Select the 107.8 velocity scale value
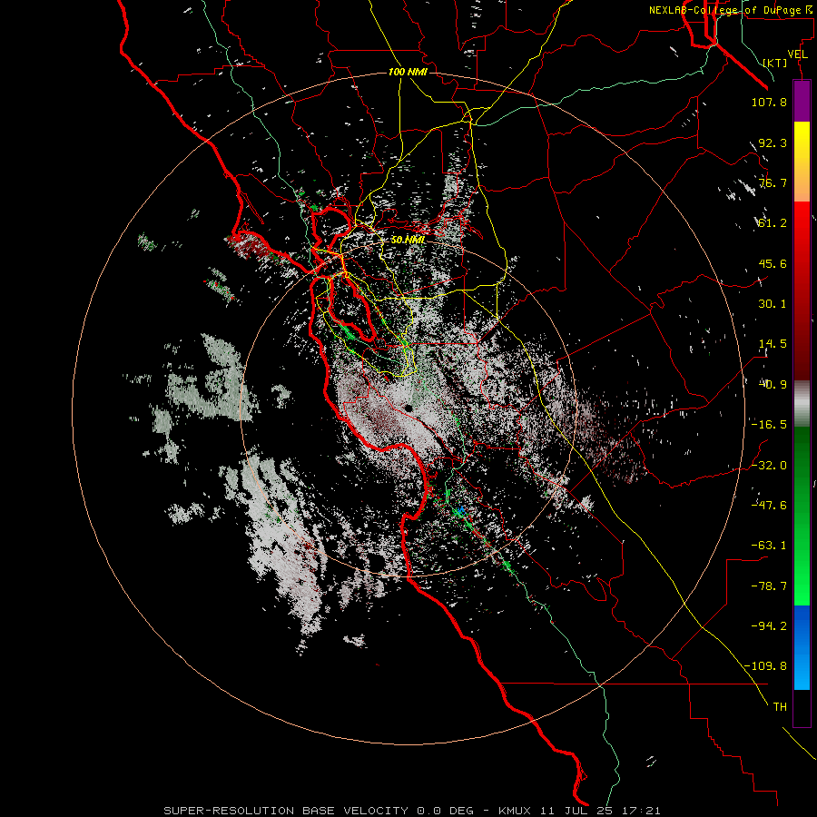817x817 pixels. 769,102
